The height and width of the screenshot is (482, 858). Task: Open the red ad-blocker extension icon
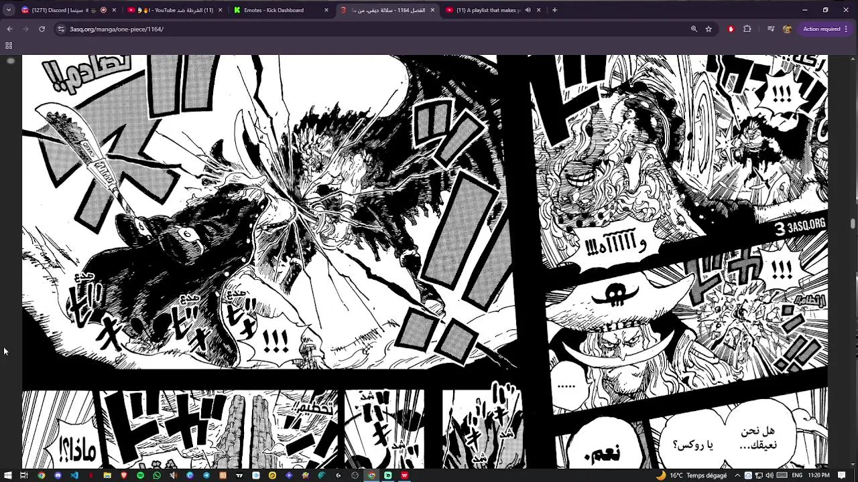[731, 29]
